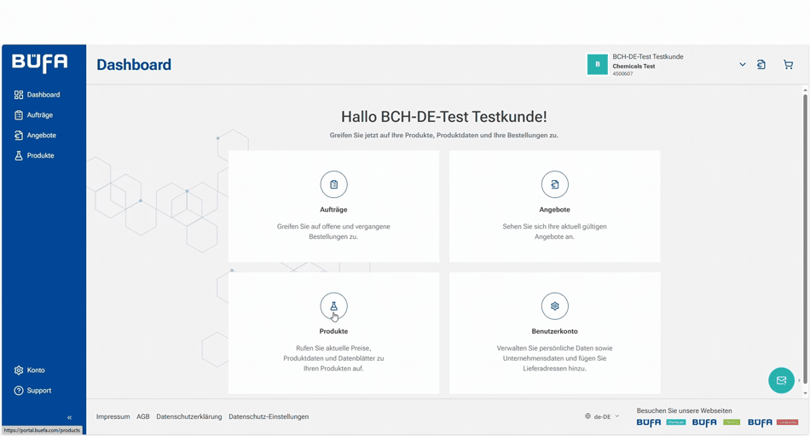The height and width of the screenshot is (436, 810).
Task: Click the teal B customer avatar
Action: (597, 65)
